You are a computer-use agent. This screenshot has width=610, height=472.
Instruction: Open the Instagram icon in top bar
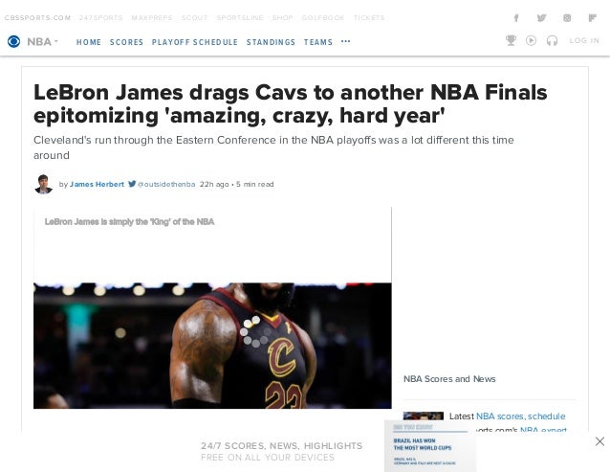click(567, 18)
